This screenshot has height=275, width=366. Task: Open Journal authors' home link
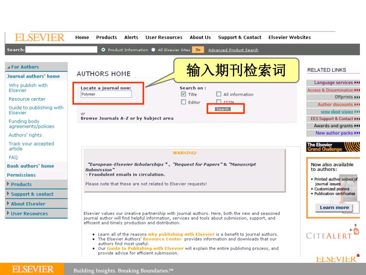pyautogui.click(x=33, y=76)
